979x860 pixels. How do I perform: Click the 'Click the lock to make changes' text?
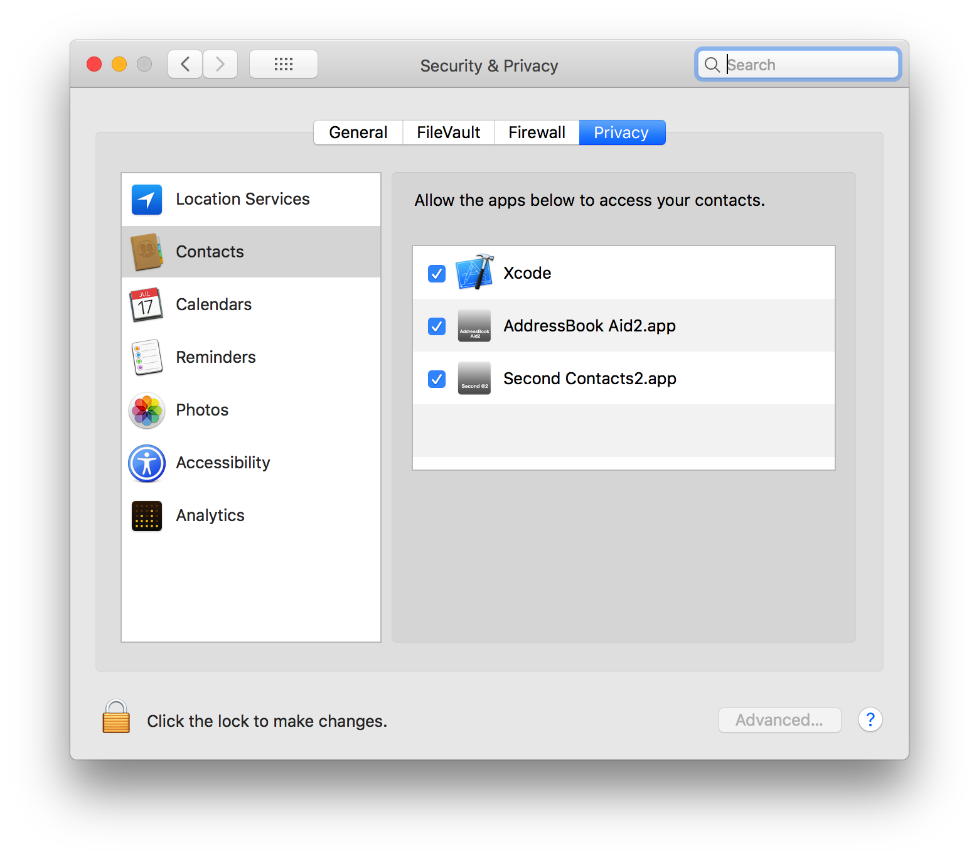point(267,721)
